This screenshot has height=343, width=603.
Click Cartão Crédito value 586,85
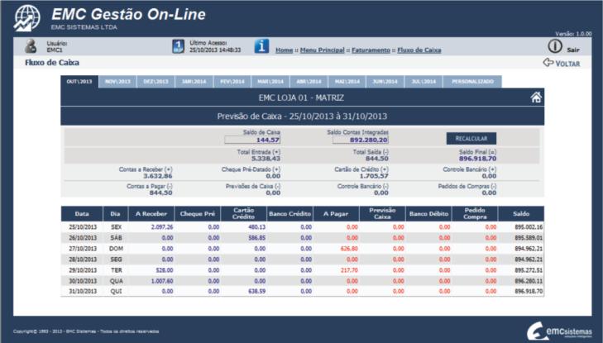click(x=257, y=238)
